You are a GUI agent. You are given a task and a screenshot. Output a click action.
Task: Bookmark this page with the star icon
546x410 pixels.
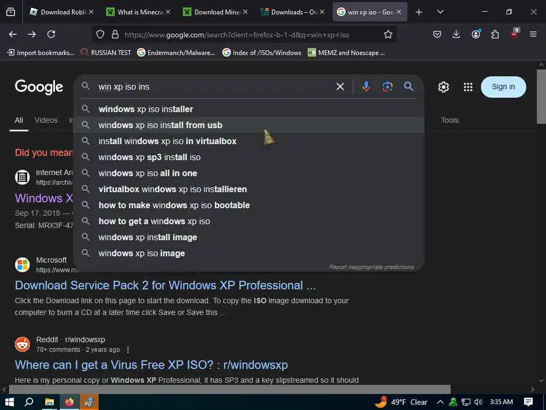coord(388,34)
